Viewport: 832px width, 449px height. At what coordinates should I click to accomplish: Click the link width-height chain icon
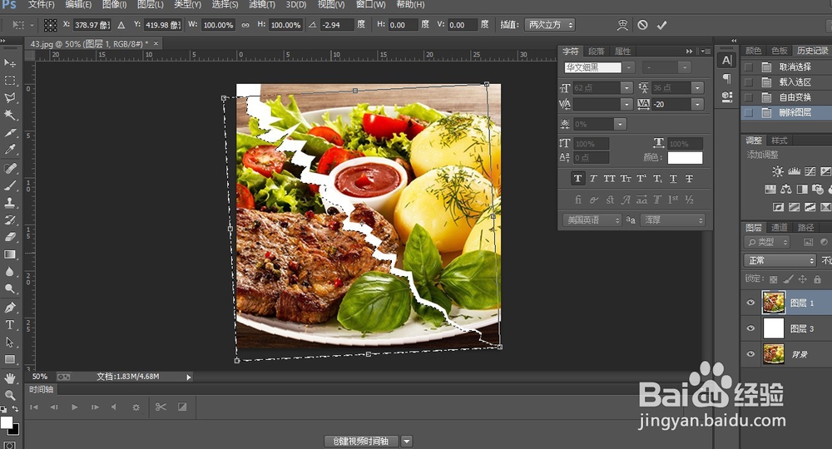coord(245,25)
